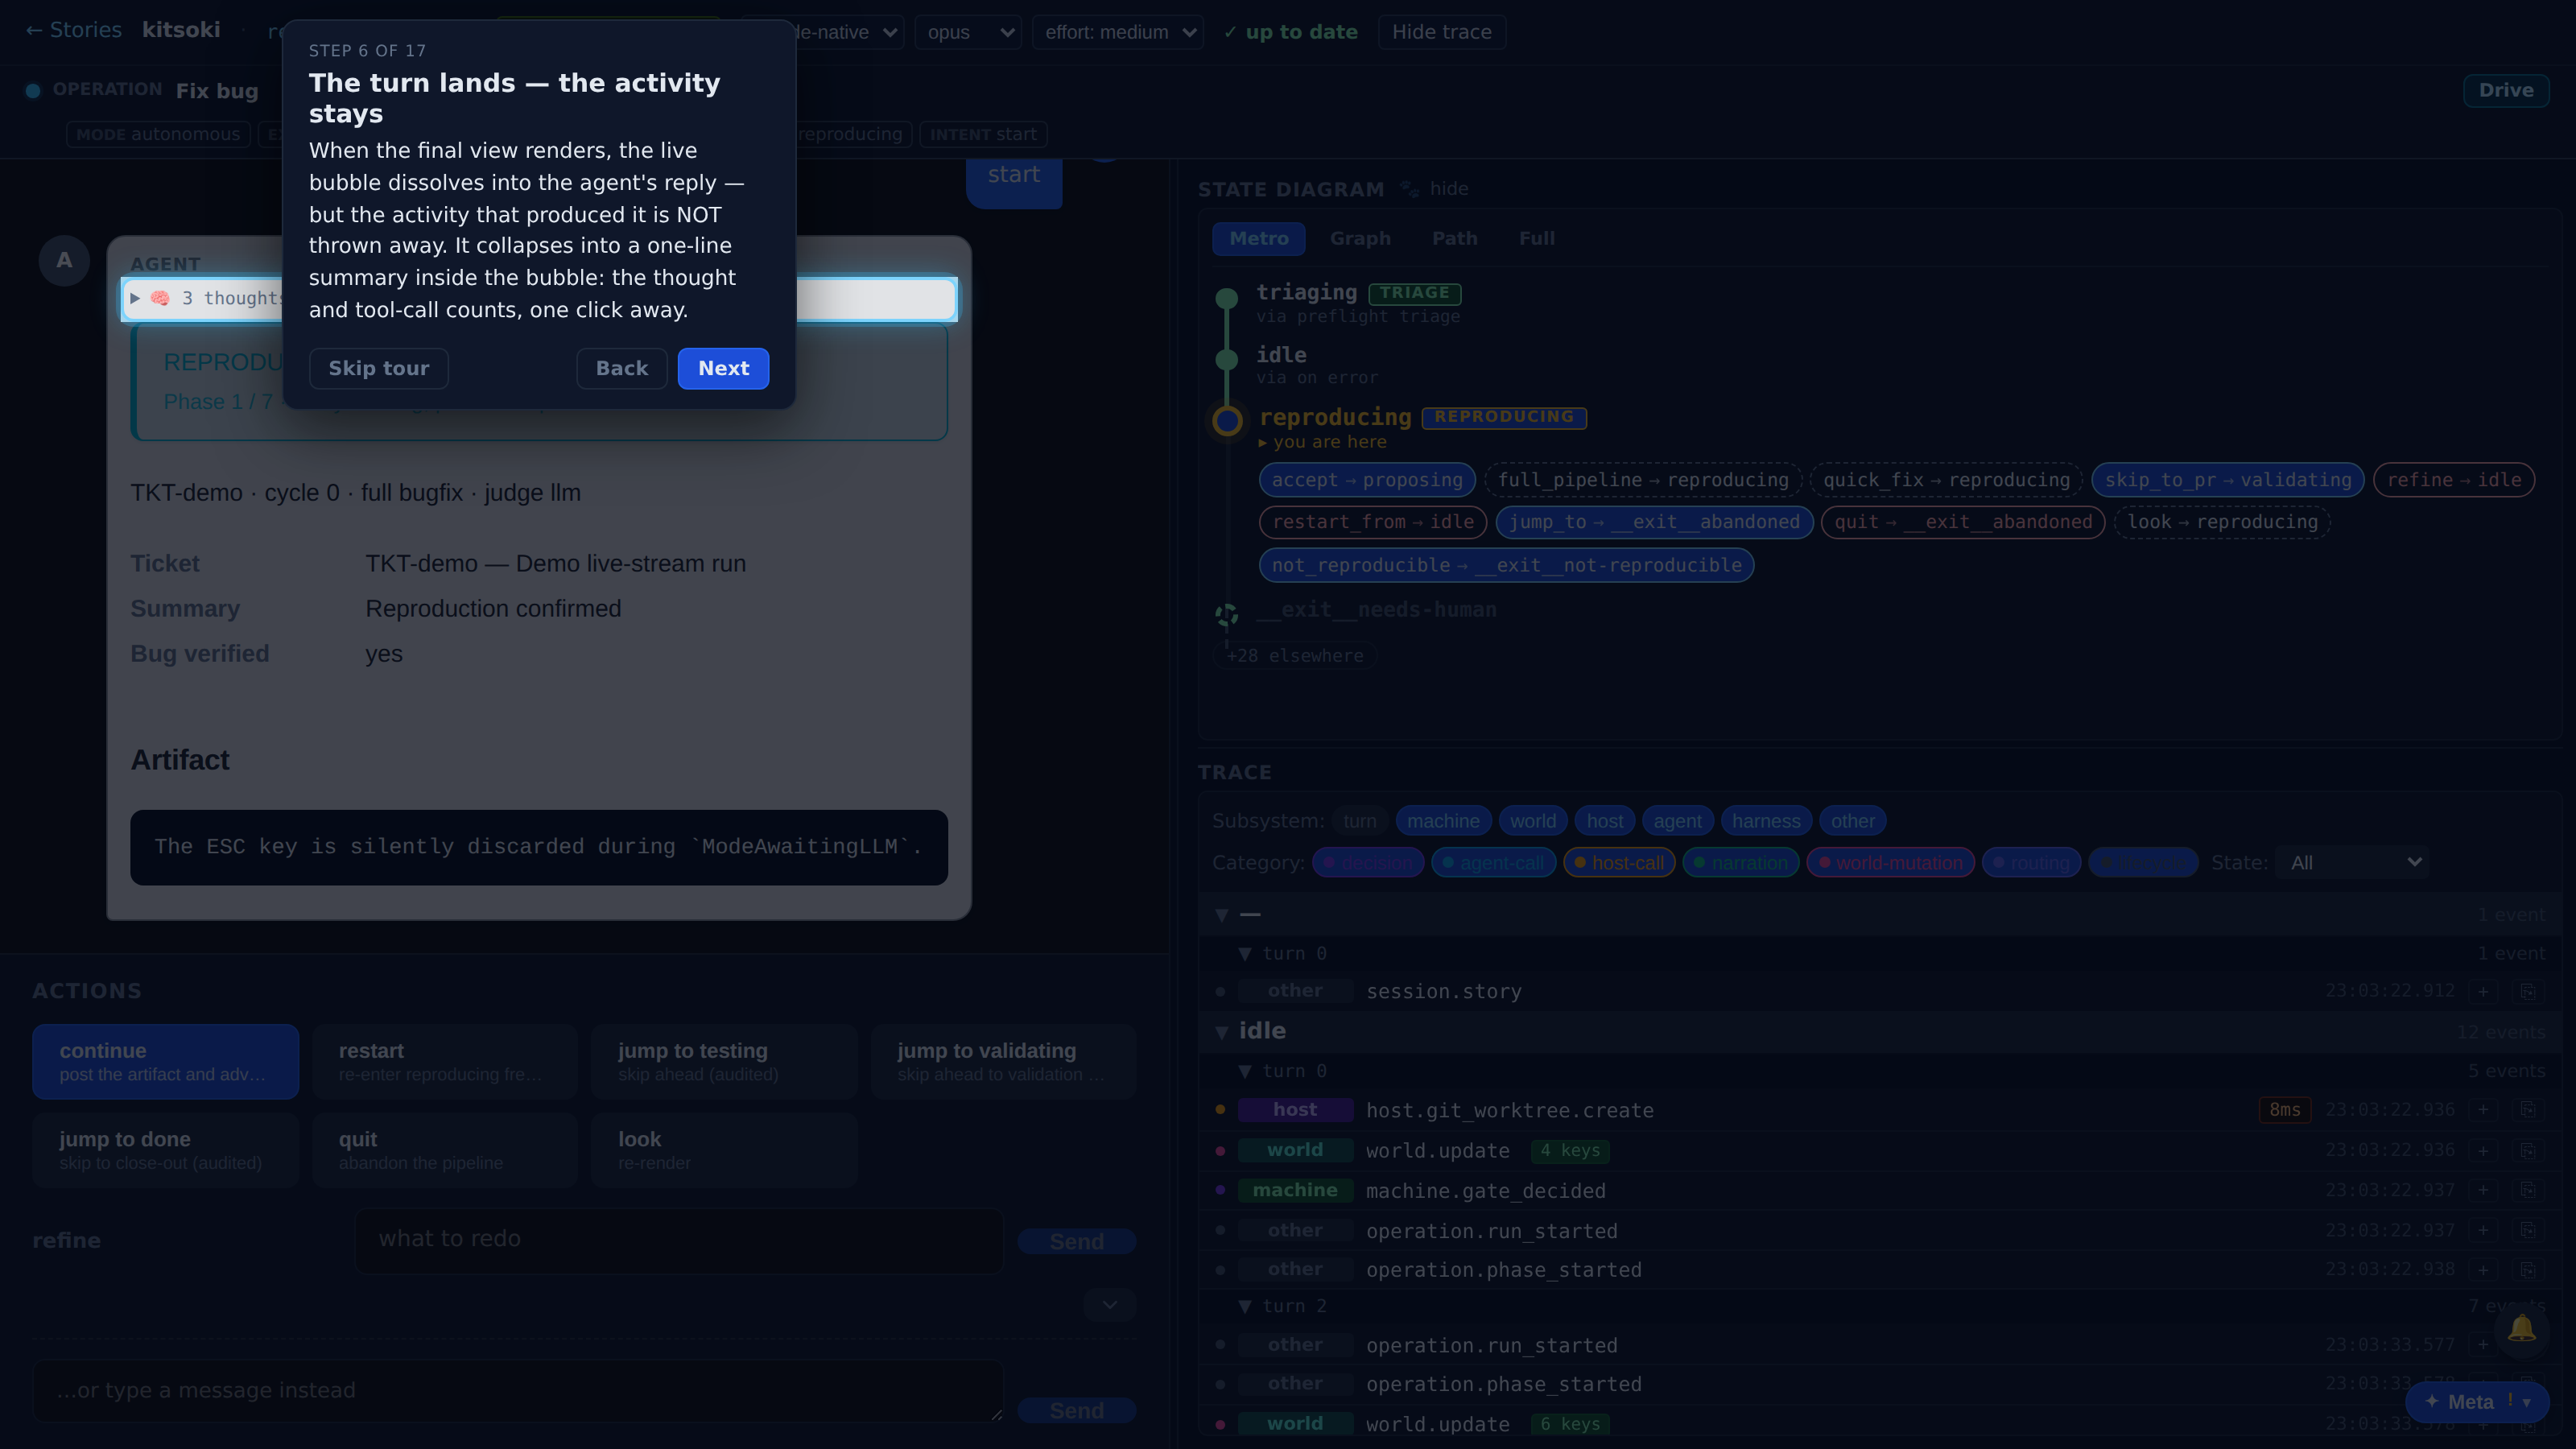Image resolution: width=2576 pixels, height=1449 pixels.
Task: Click the 8ms duration badge
Action: point(2284,1110)
